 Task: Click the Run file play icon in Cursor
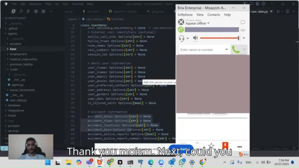tap(278, 11)
